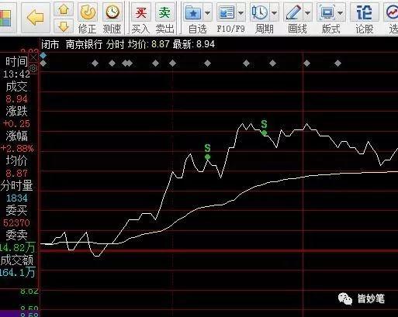Select the 画线 drawing pencil tool
This screenshot has height=317, width=398.
293,12
